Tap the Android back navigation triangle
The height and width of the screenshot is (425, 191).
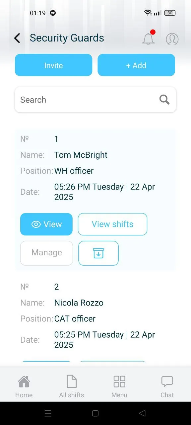[x=143, y=413]
